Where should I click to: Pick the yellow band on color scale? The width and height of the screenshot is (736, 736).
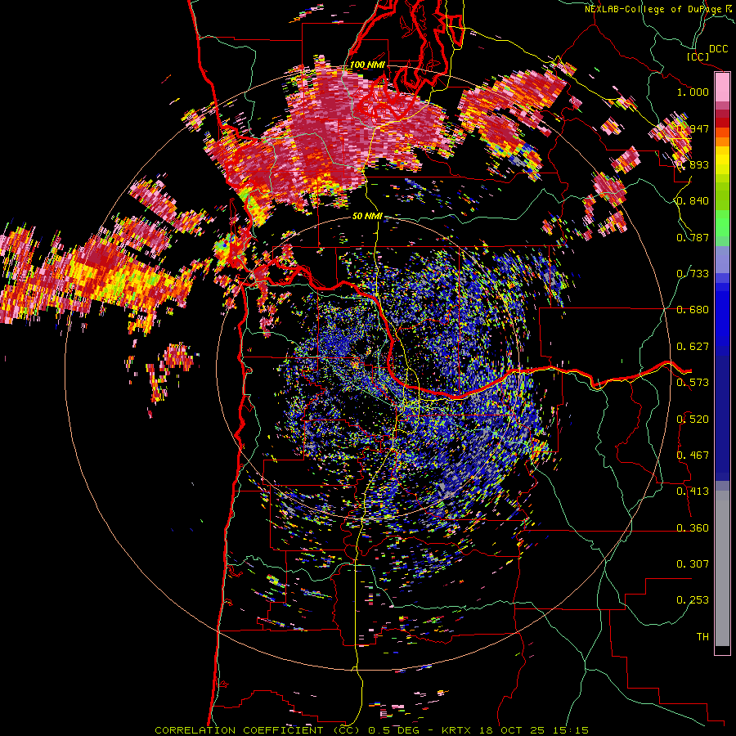[722, 160]
